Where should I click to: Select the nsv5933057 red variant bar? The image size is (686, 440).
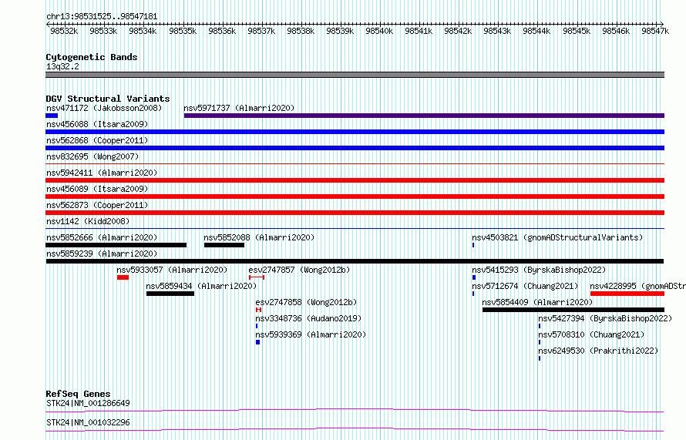[x=123, y=277]
